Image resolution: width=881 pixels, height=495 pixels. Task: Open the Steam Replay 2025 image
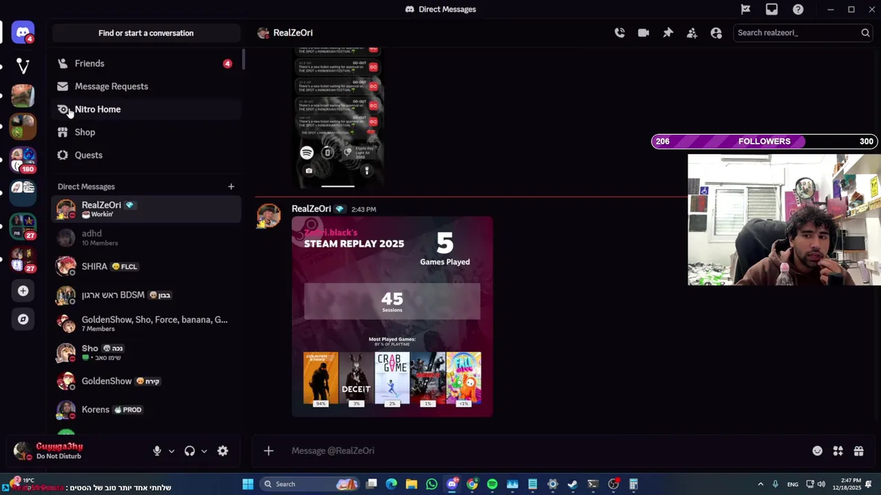(x=392, y=317)
